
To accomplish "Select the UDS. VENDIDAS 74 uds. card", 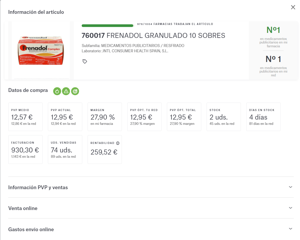I will [x=65, y=150].
